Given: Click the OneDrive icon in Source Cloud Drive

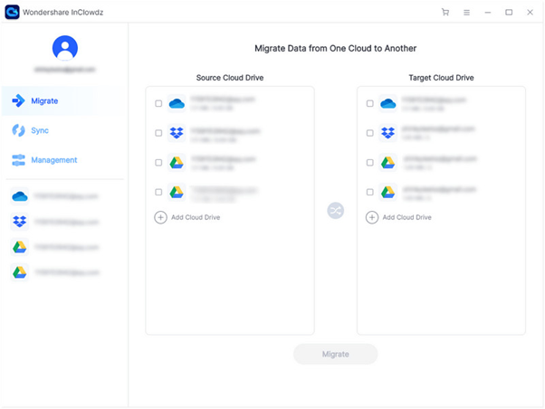Looking at the screenshot, I should tap(177, 104).
